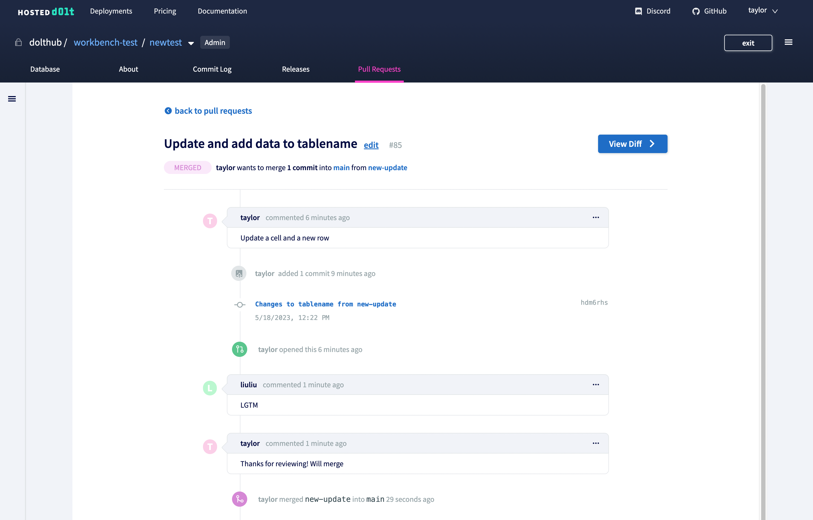
Task: Open options on taylor's first comment
Action: coord(596,217)
